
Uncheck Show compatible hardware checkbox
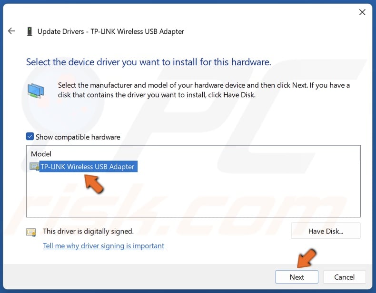(x=30, y=137)
